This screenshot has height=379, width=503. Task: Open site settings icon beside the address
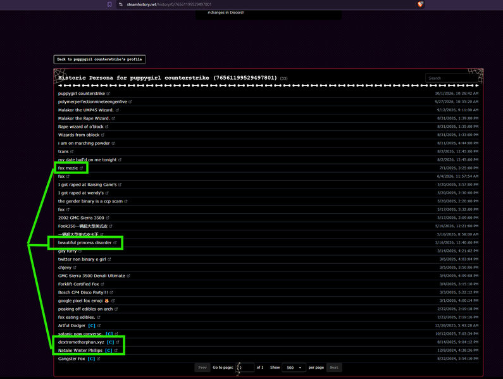coord(121,4)
